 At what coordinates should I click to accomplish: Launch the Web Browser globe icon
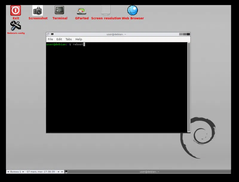[133, 10]
